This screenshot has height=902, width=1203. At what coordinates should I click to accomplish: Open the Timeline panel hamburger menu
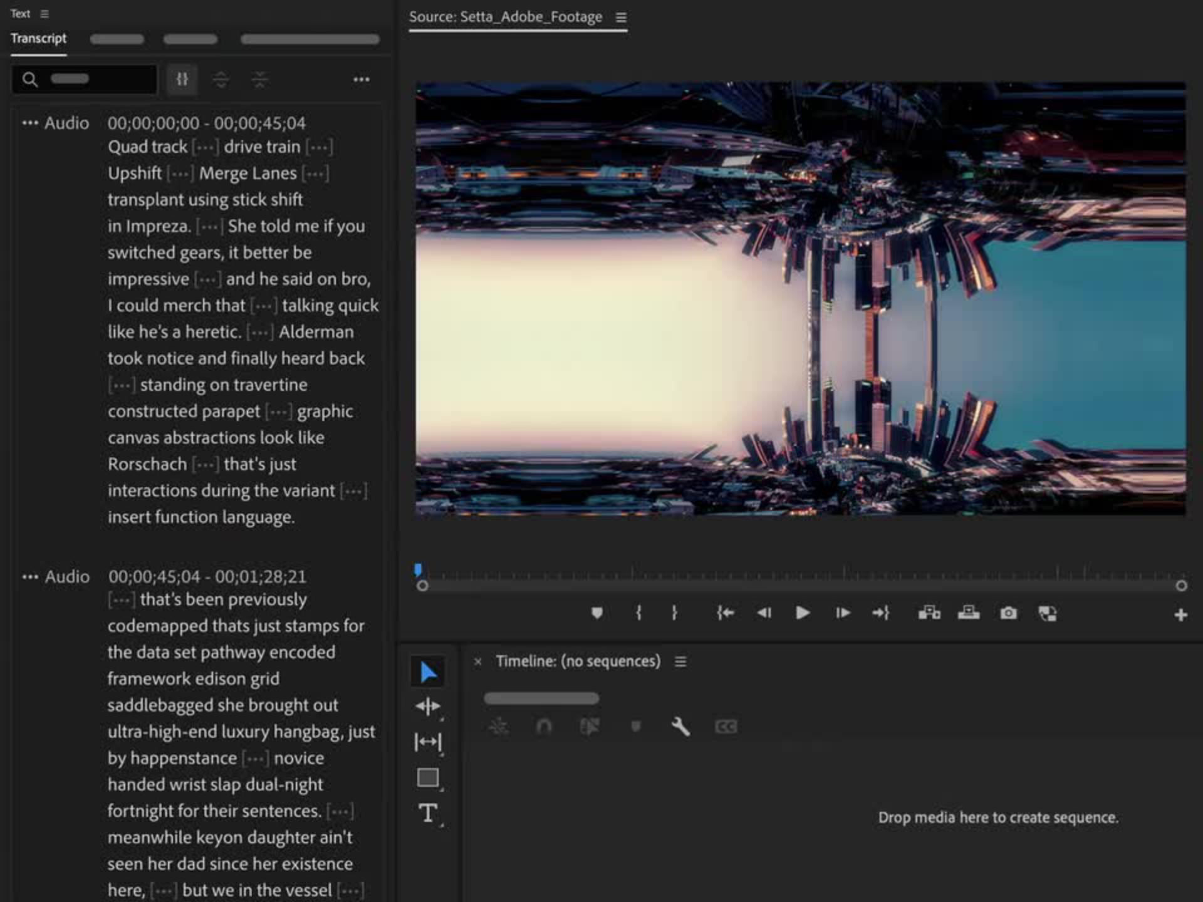pos(680,661)
